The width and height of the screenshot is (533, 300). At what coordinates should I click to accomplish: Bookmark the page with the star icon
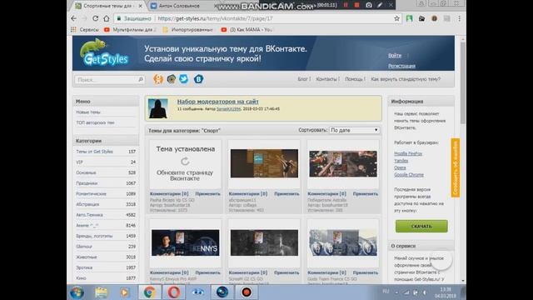click(396, 18)
